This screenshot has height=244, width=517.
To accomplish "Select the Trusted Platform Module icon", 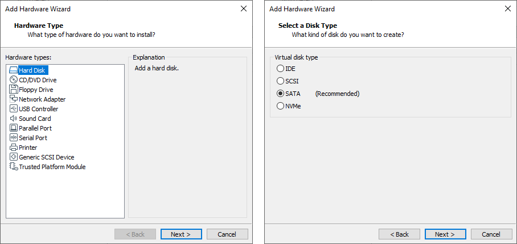I will pyautogui.click(x=14, y=167).
